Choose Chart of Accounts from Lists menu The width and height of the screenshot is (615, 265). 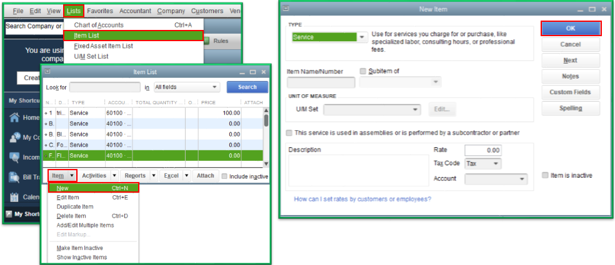133,25
